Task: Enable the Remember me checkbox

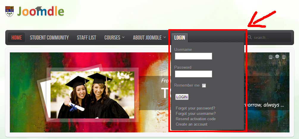Action: (x=204, y=86)
